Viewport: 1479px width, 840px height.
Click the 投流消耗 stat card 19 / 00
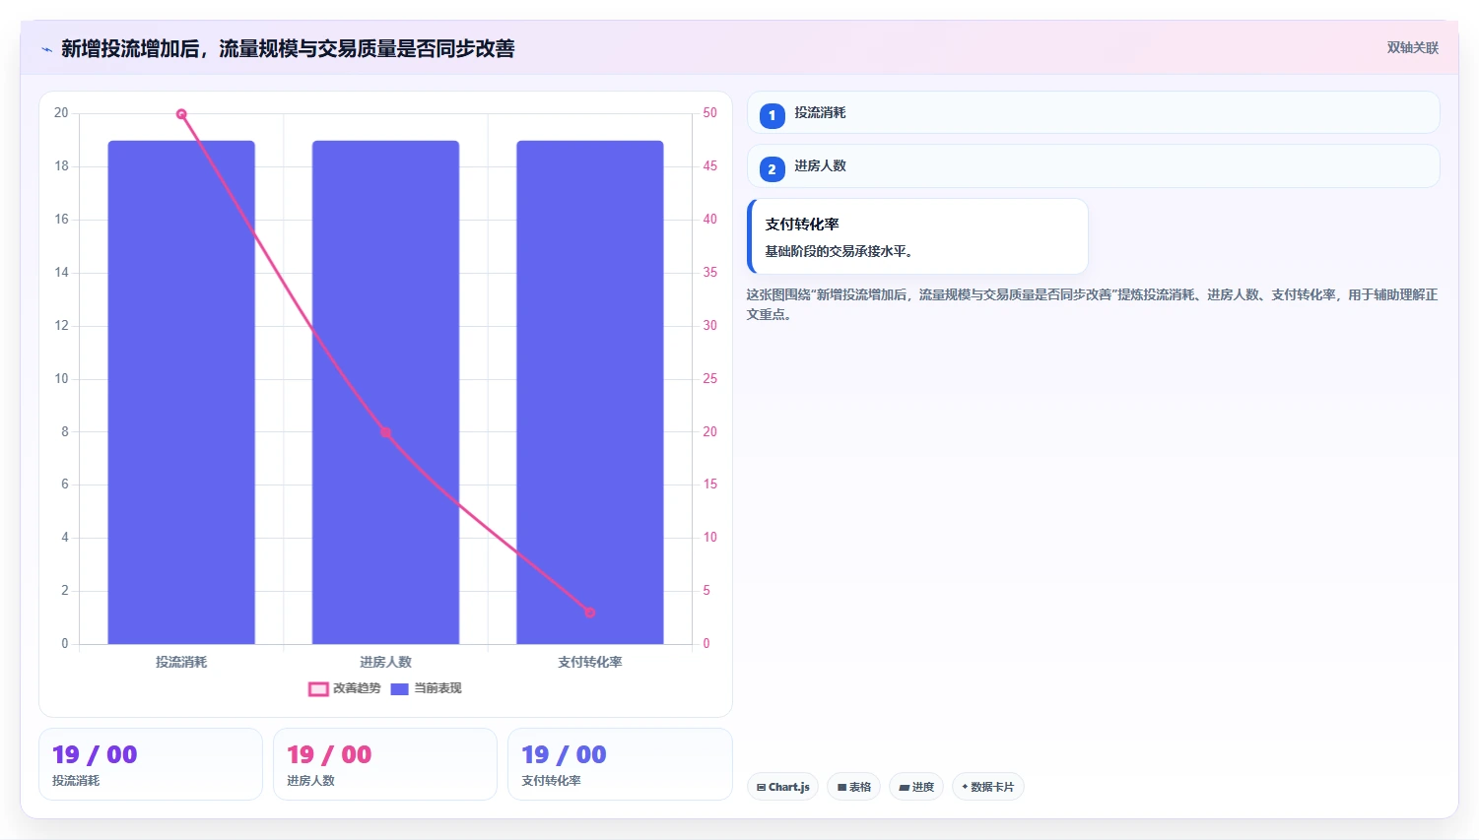pos(151,764)
